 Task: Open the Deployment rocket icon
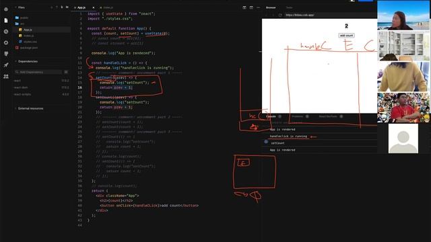6,65
